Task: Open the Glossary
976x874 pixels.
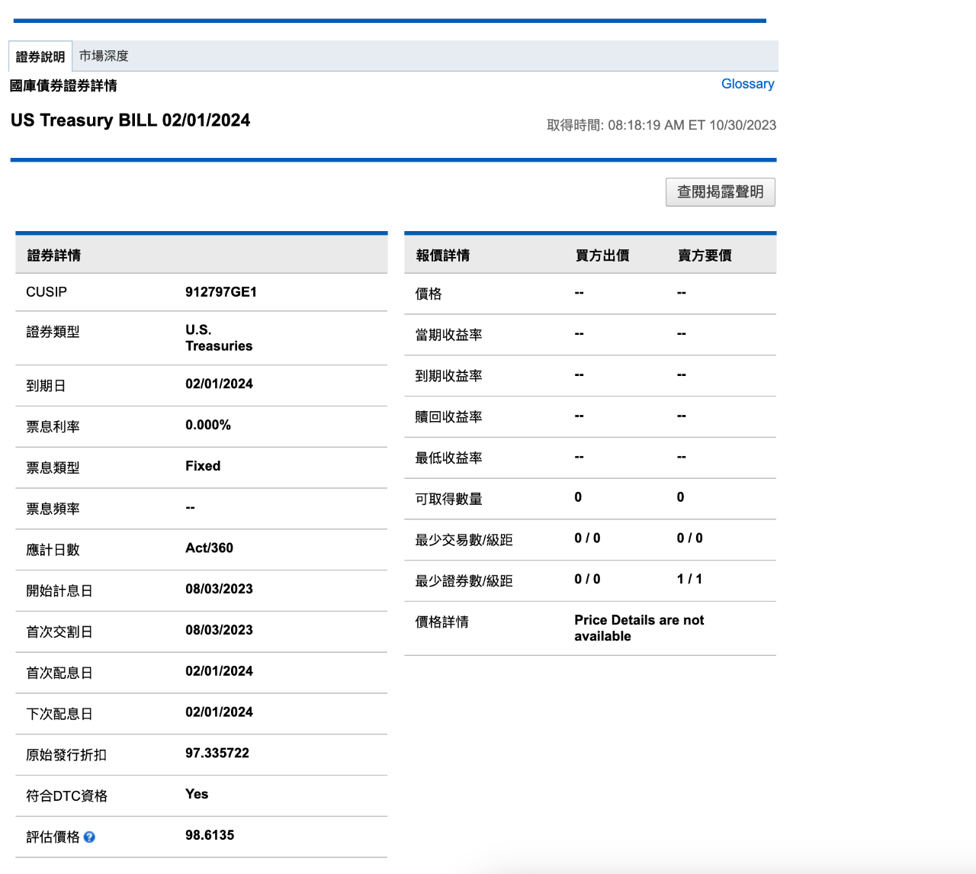Action: [747, 84]
